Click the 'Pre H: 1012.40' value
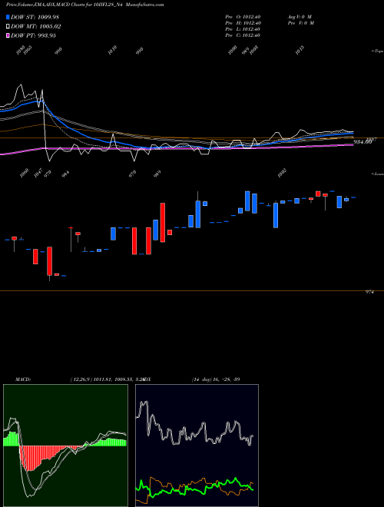The height and width of the screenshot is (507, 384). (x=243, y=23)
